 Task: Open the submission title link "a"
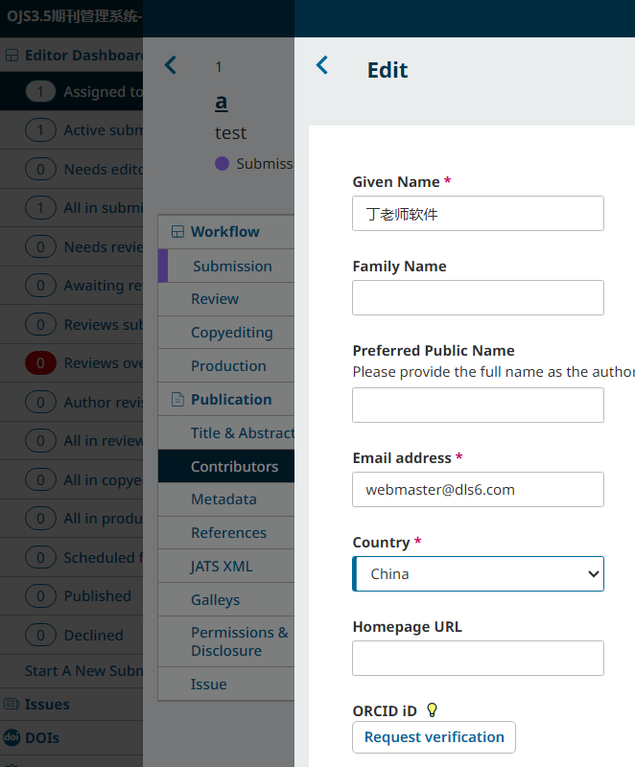pos(221,102)
